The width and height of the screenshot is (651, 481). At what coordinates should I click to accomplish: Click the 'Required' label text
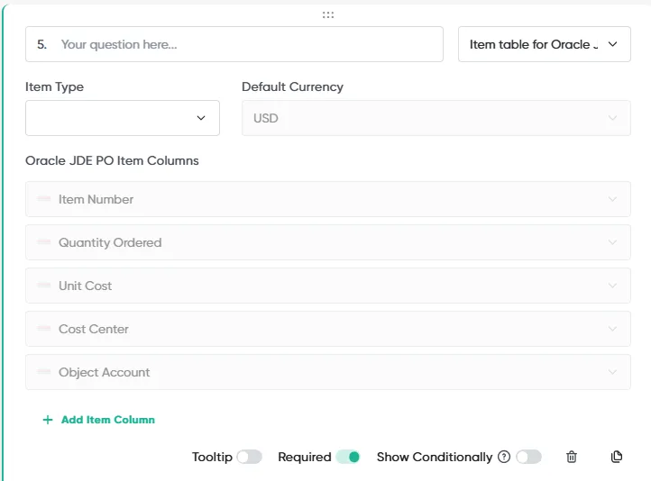click(x=305, y=457)
